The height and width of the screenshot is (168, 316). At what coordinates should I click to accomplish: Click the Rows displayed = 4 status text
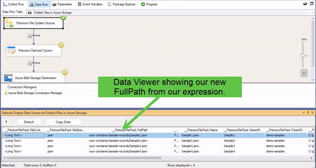click(x=181, y=165)
